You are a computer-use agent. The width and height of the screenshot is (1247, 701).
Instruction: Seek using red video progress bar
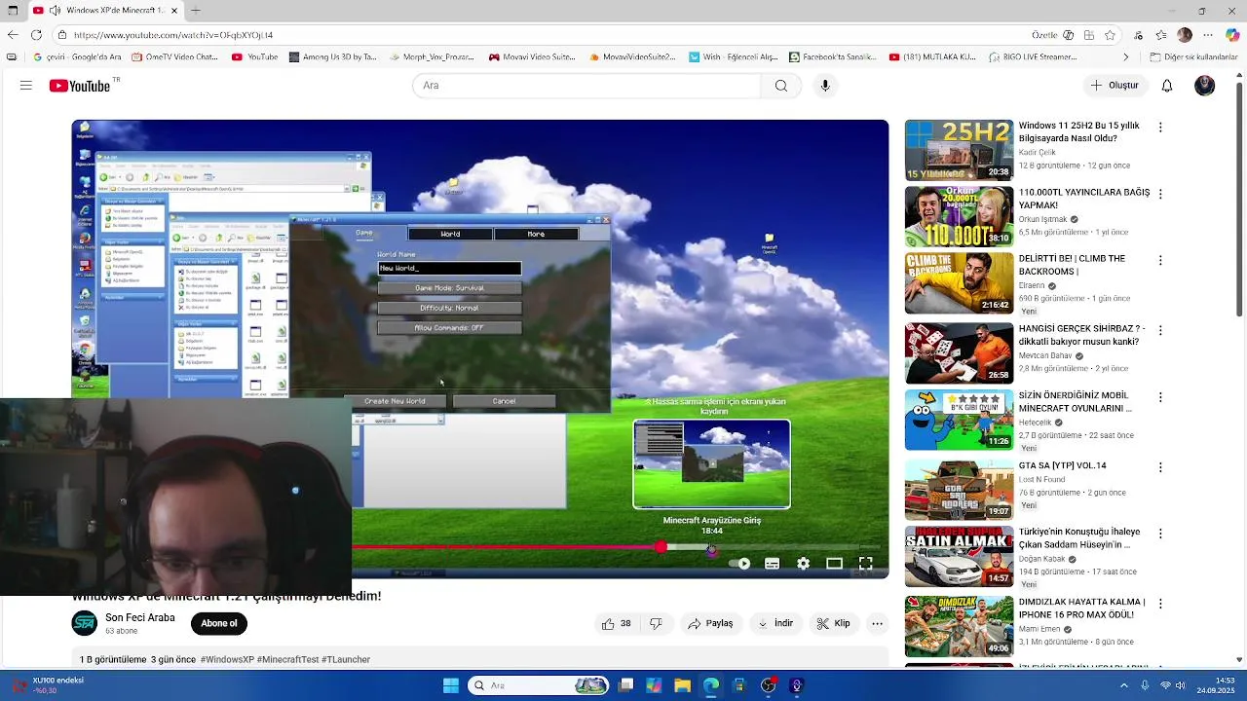tap(507, 547)
